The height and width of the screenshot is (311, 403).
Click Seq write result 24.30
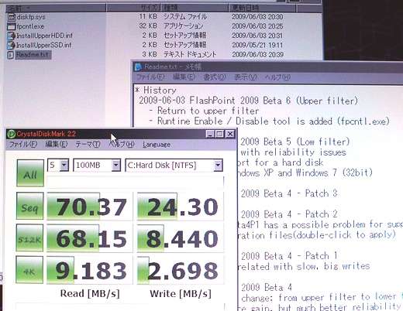click(x=181, y=207)
